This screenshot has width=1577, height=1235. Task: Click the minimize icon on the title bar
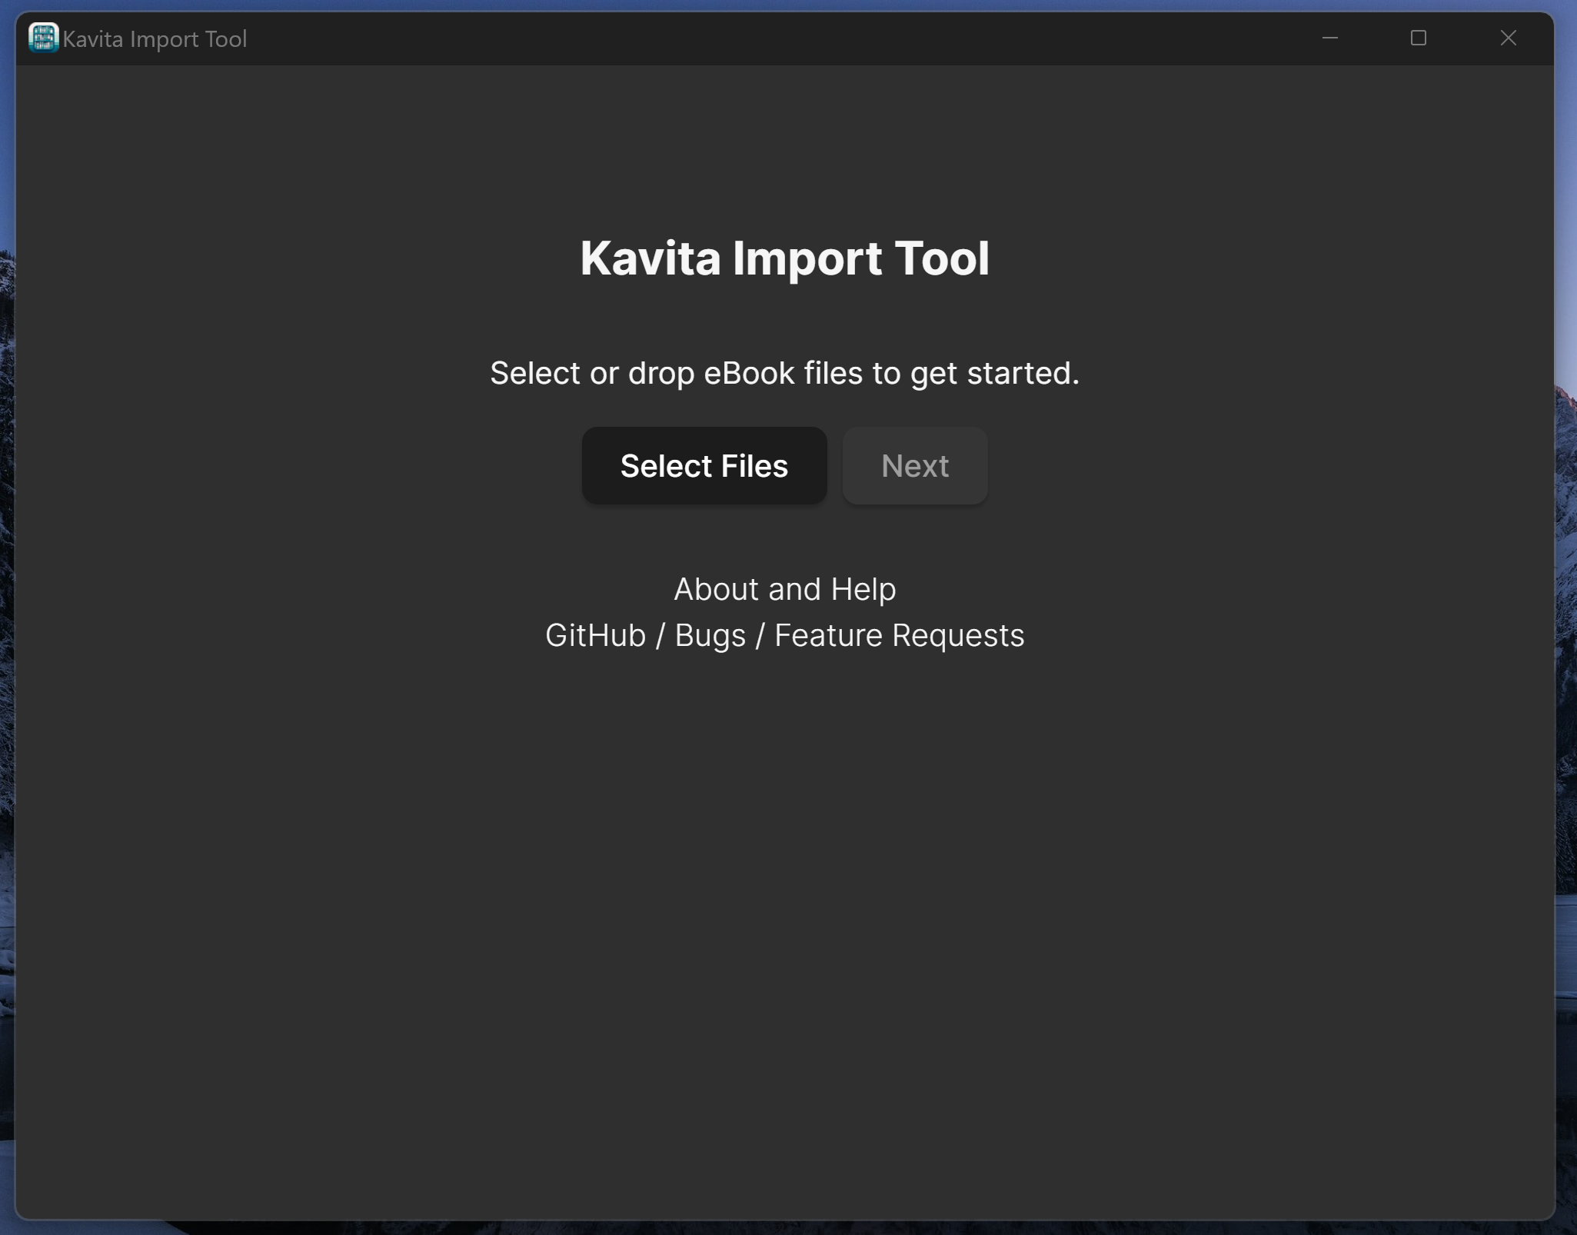pos(1329,38)
